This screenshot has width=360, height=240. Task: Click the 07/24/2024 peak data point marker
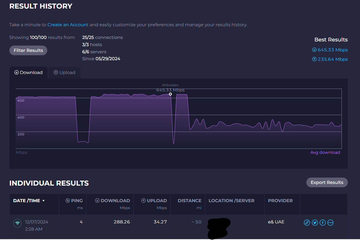click(170, 94)
